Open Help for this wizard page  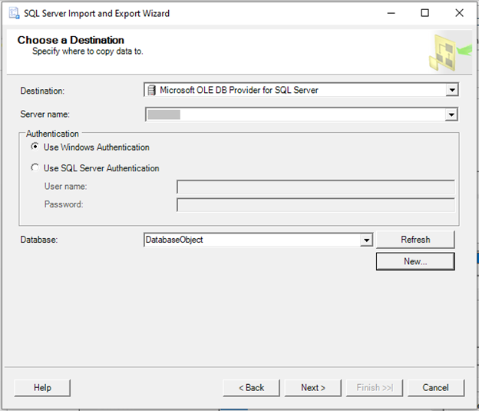point(42,388)
